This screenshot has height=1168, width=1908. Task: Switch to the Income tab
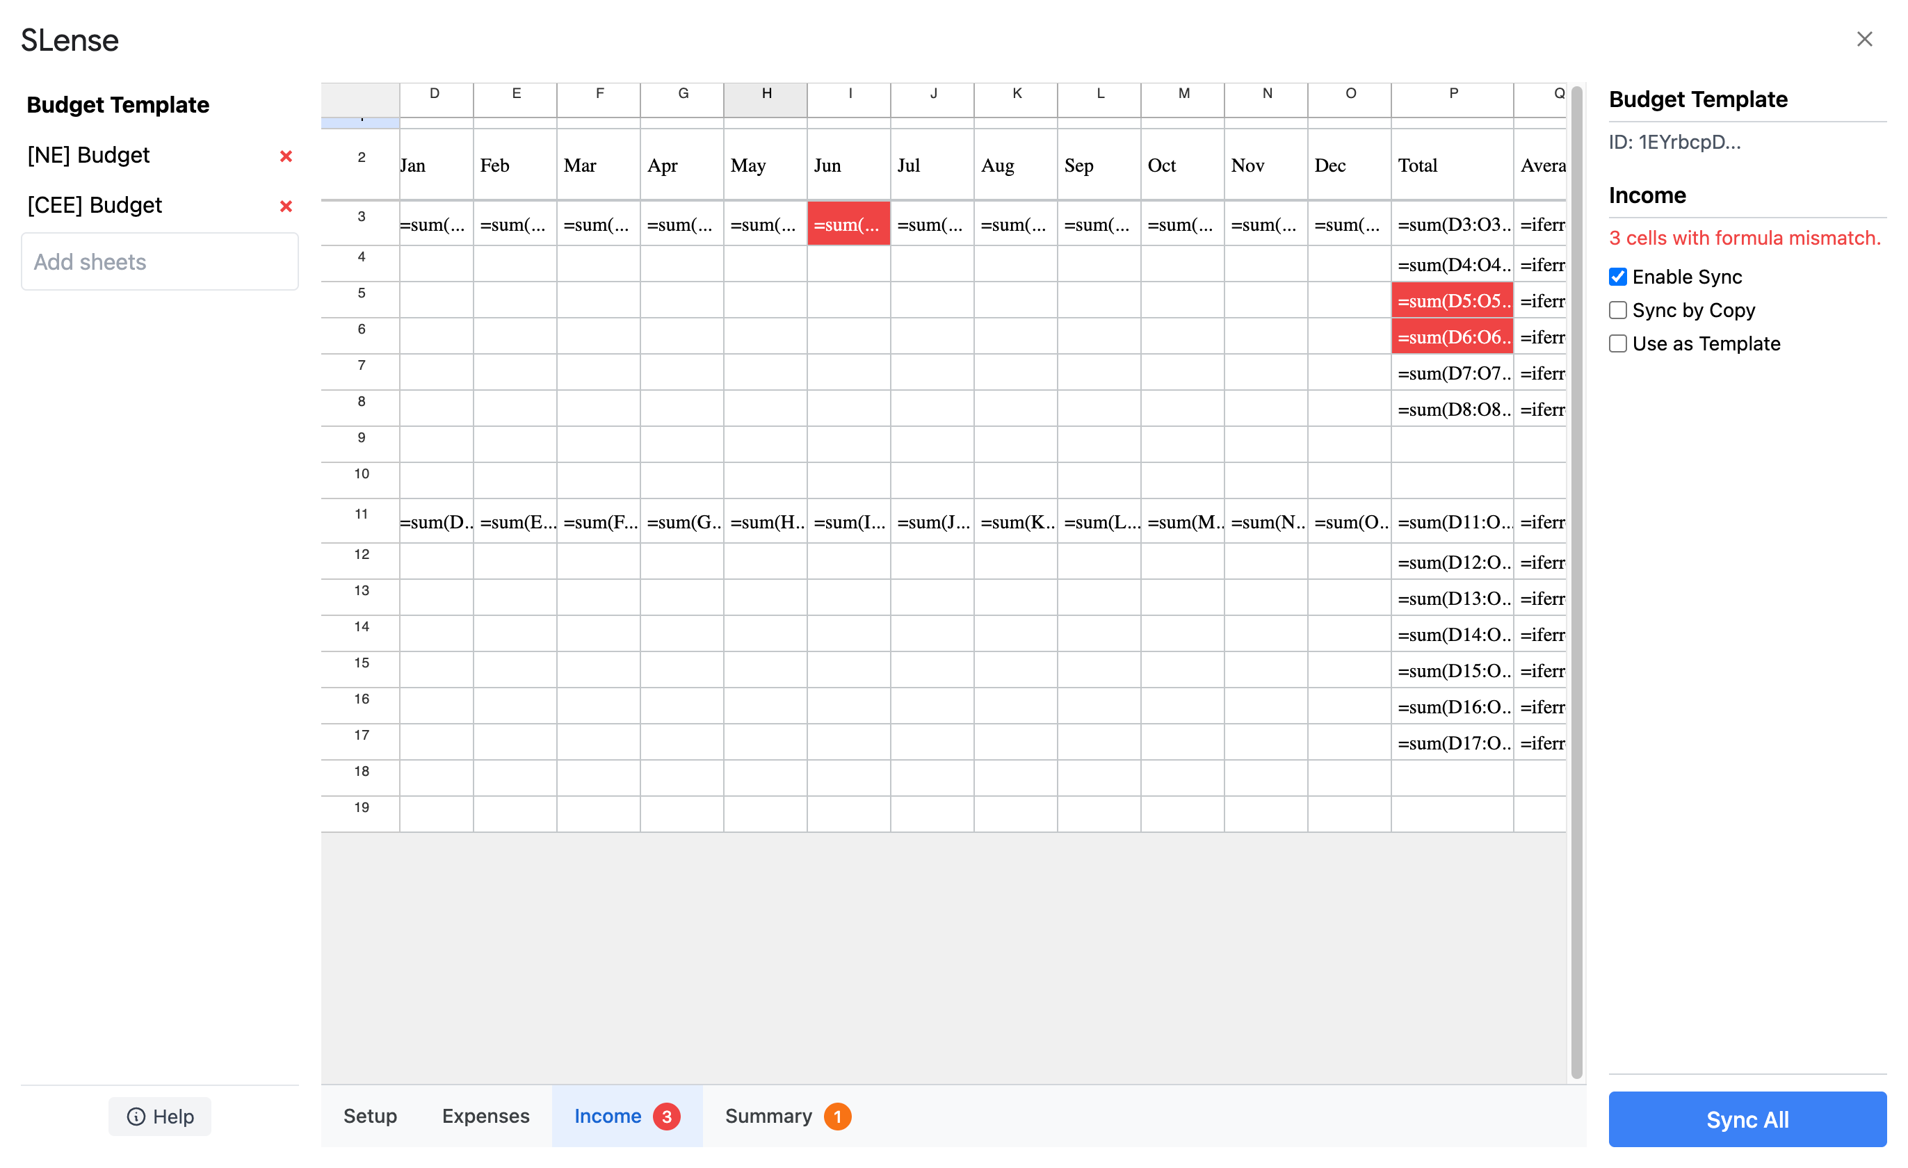pyautogui.click(x=607, y=1116)
